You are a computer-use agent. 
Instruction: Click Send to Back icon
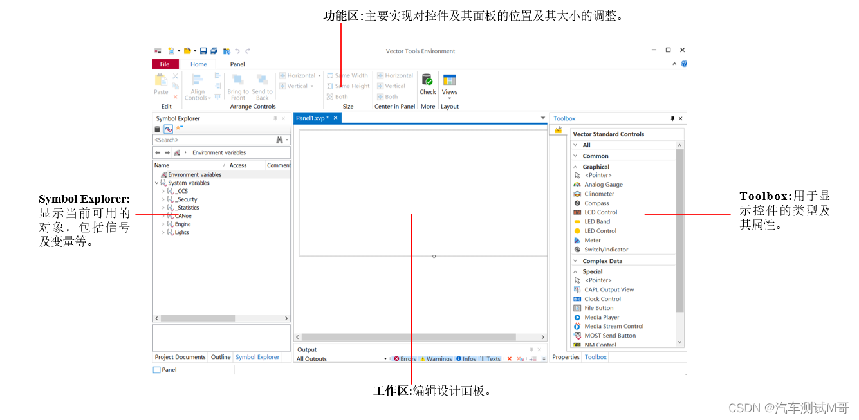tap(262, 80)
